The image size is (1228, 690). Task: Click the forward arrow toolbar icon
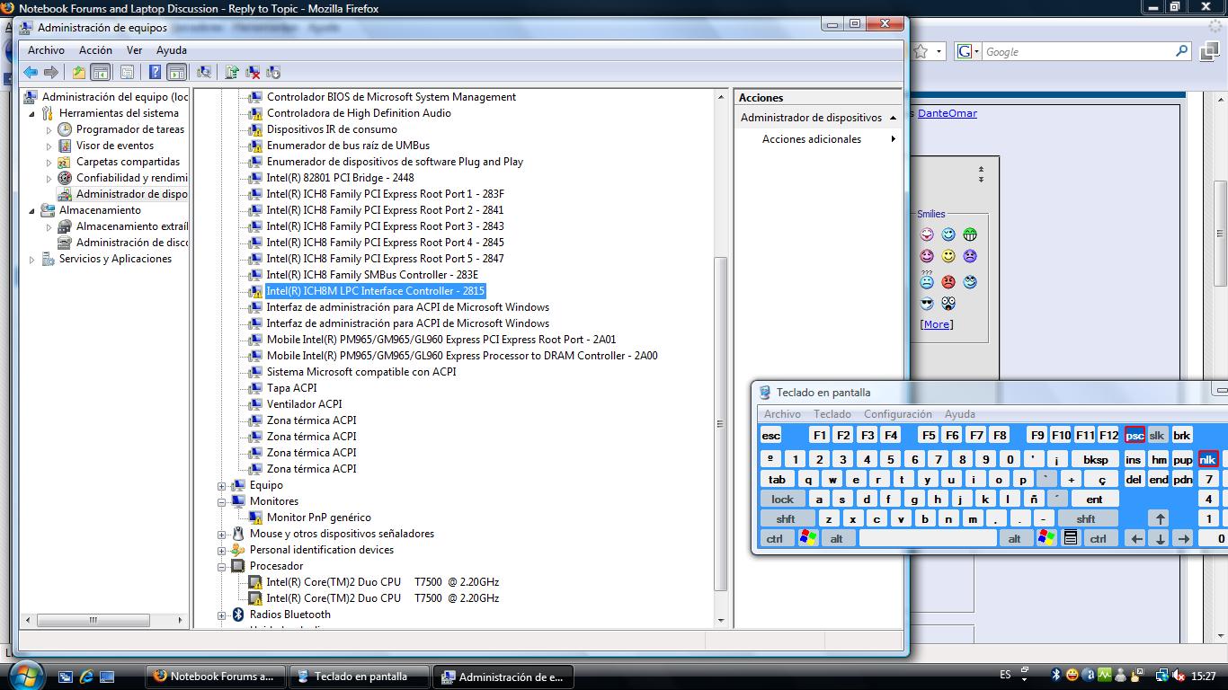pos(51,72)
